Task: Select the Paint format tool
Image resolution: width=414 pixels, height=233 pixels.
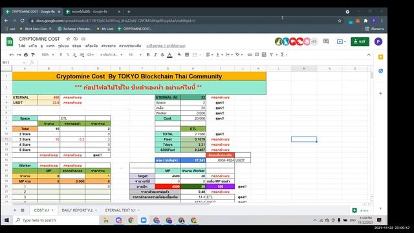Action: pyautogui.click(x=33, y=54)
